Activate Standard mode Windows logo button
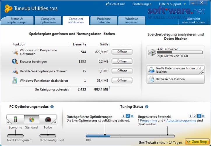The height and width of the screenshot is (146, 211). 32,119
